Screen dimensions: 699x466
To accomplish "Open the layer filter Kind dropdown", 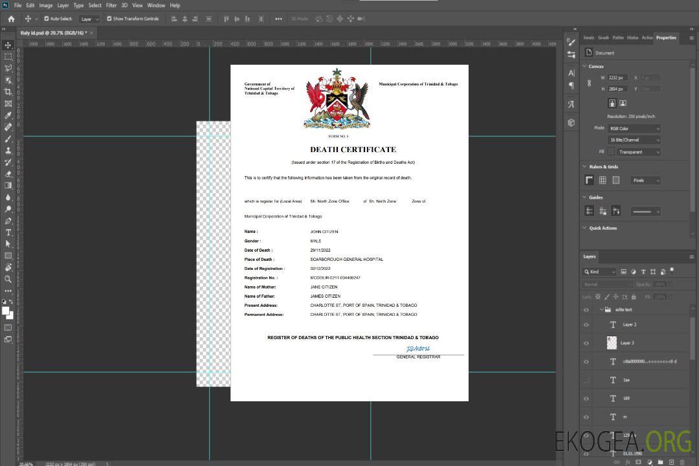I will 599,272.
